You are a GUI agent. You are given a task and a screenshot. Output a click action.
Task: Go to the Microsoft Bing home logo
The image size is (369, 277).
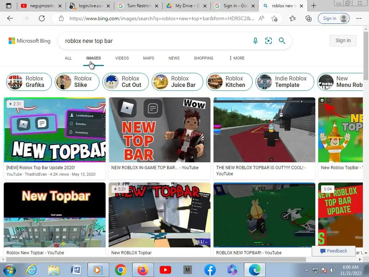(30, 41)
